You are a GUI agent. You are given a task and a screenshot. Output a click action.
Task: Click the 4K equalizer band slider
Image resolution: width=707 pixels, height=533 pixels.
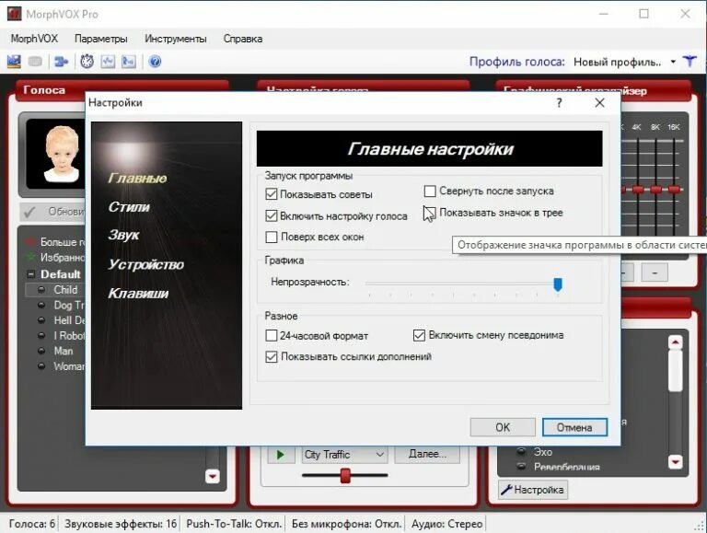click(638, 190)
